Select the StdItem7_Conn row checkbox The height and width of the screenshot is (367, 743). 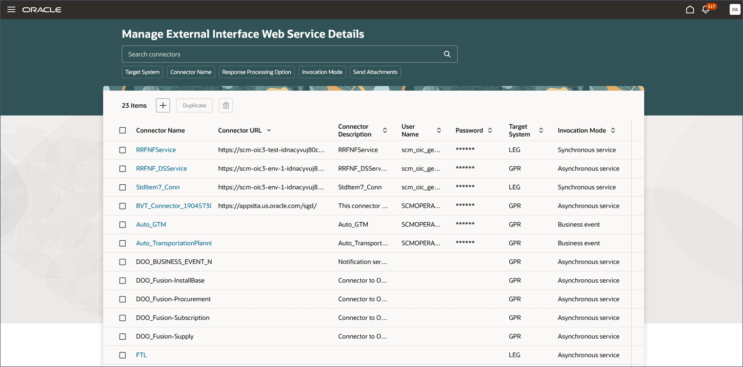point(122,187)
